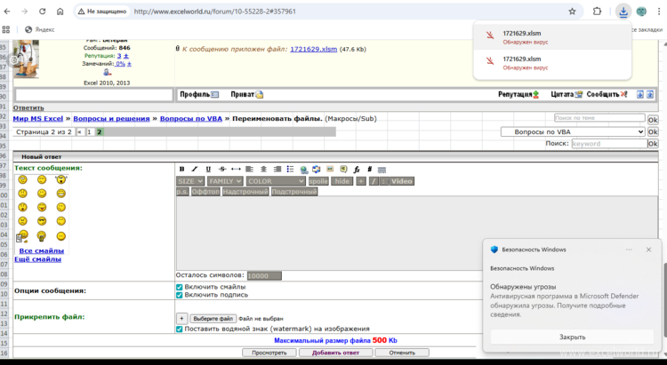
Task: Bookmark page with the star icon
Action: (572, 12)
